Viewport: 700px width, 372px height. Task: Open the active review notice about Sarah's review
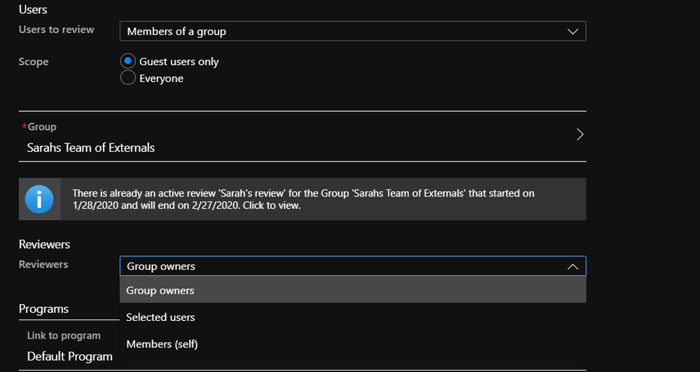[303, 199]
